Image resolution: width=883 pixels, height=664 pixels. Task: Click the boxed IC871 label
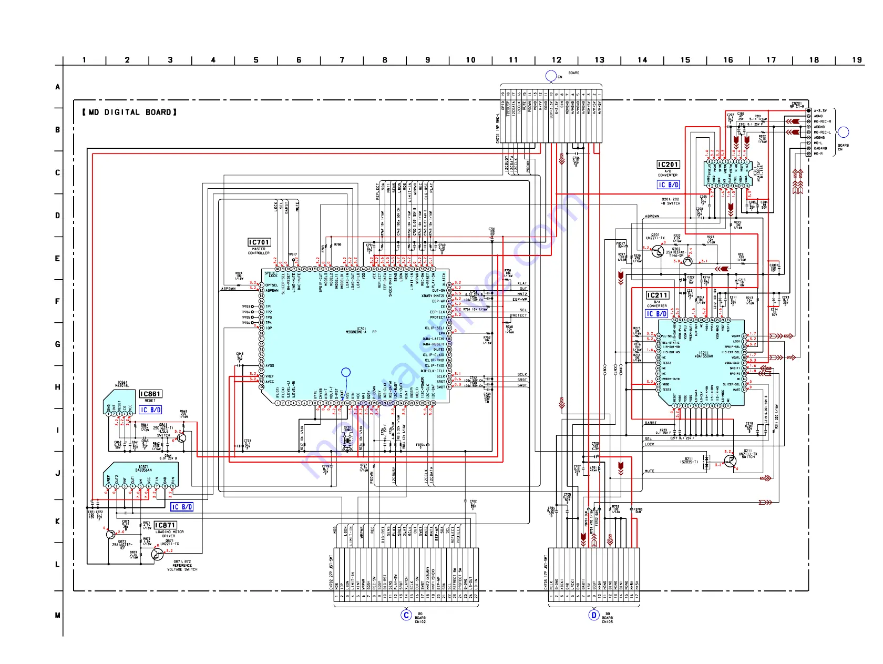click(165, 525)
